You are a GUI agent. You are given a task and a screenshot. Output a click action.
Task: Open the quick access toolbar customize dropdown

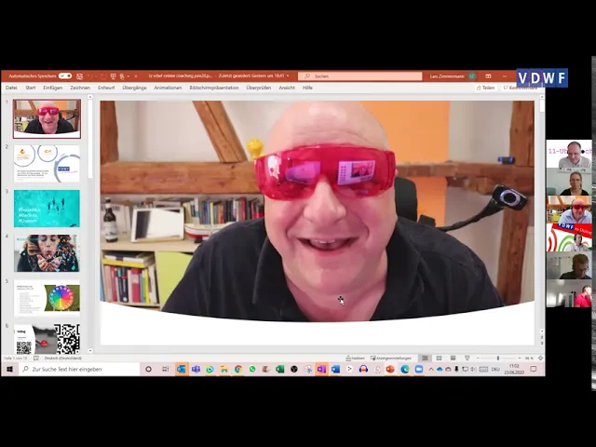point(136,76)
